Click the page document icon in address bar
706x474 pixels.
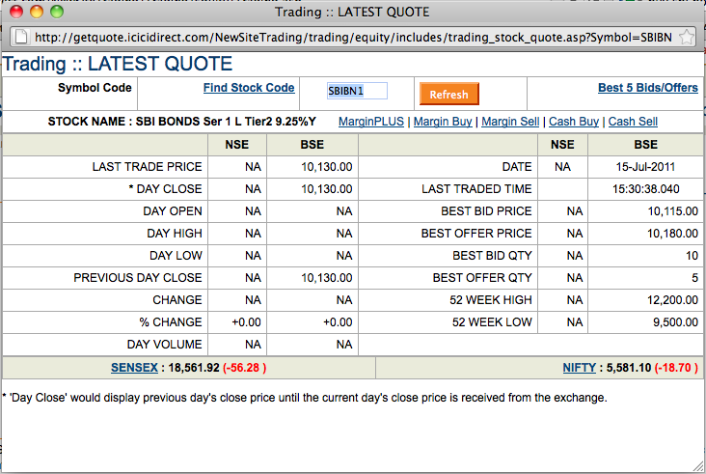pyautogui.click(x=21, y=37)
